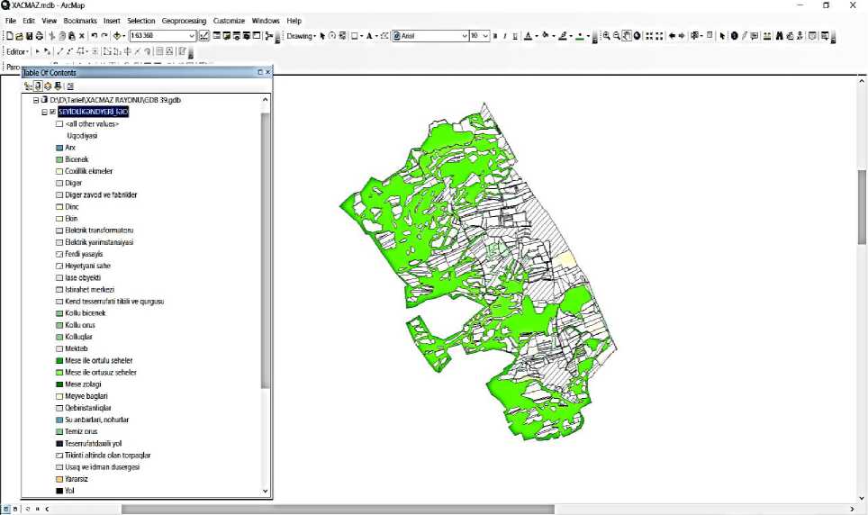Image resolution: width=868 pixels, height=515 pixels.
Task: Select the Pan hand tool
Action: click(627, 36)
